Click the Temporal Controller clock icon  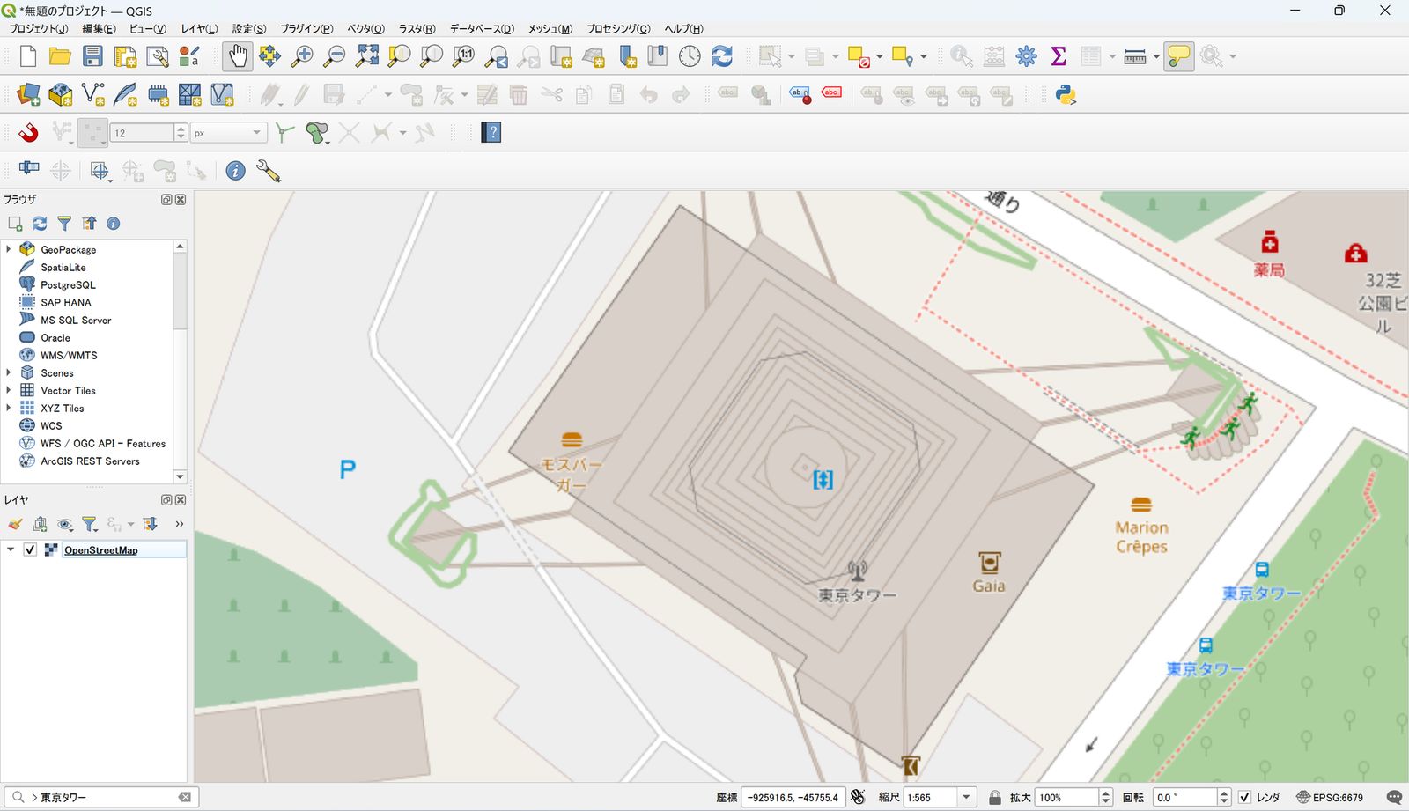[690, 56]
